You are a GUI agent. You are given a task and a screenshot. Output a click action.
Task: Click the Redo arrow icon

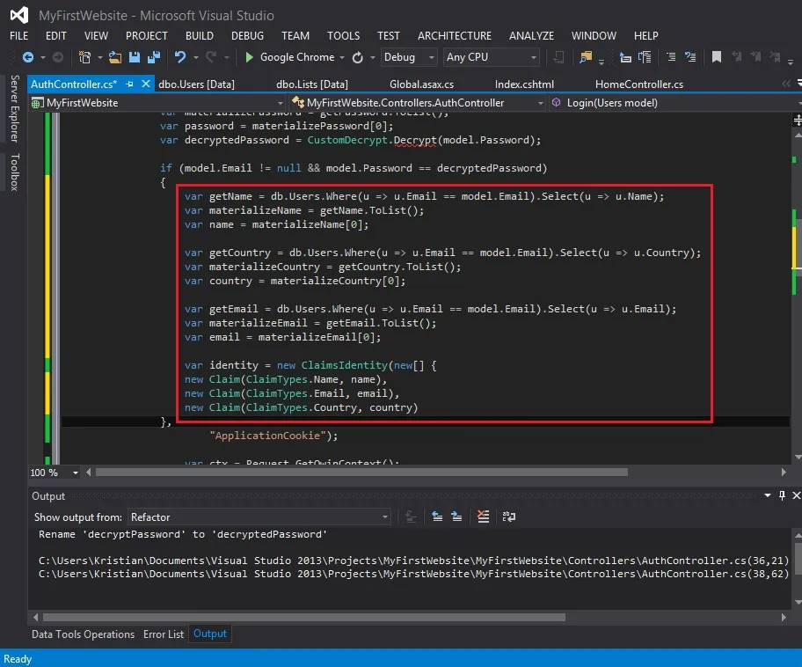211,57
